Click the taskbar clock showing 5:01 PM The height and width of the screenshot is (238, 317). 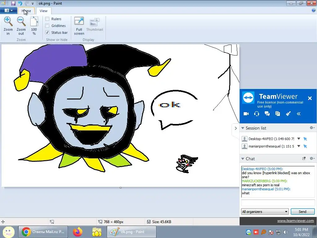pyautogui.click(x=302, y=232)
